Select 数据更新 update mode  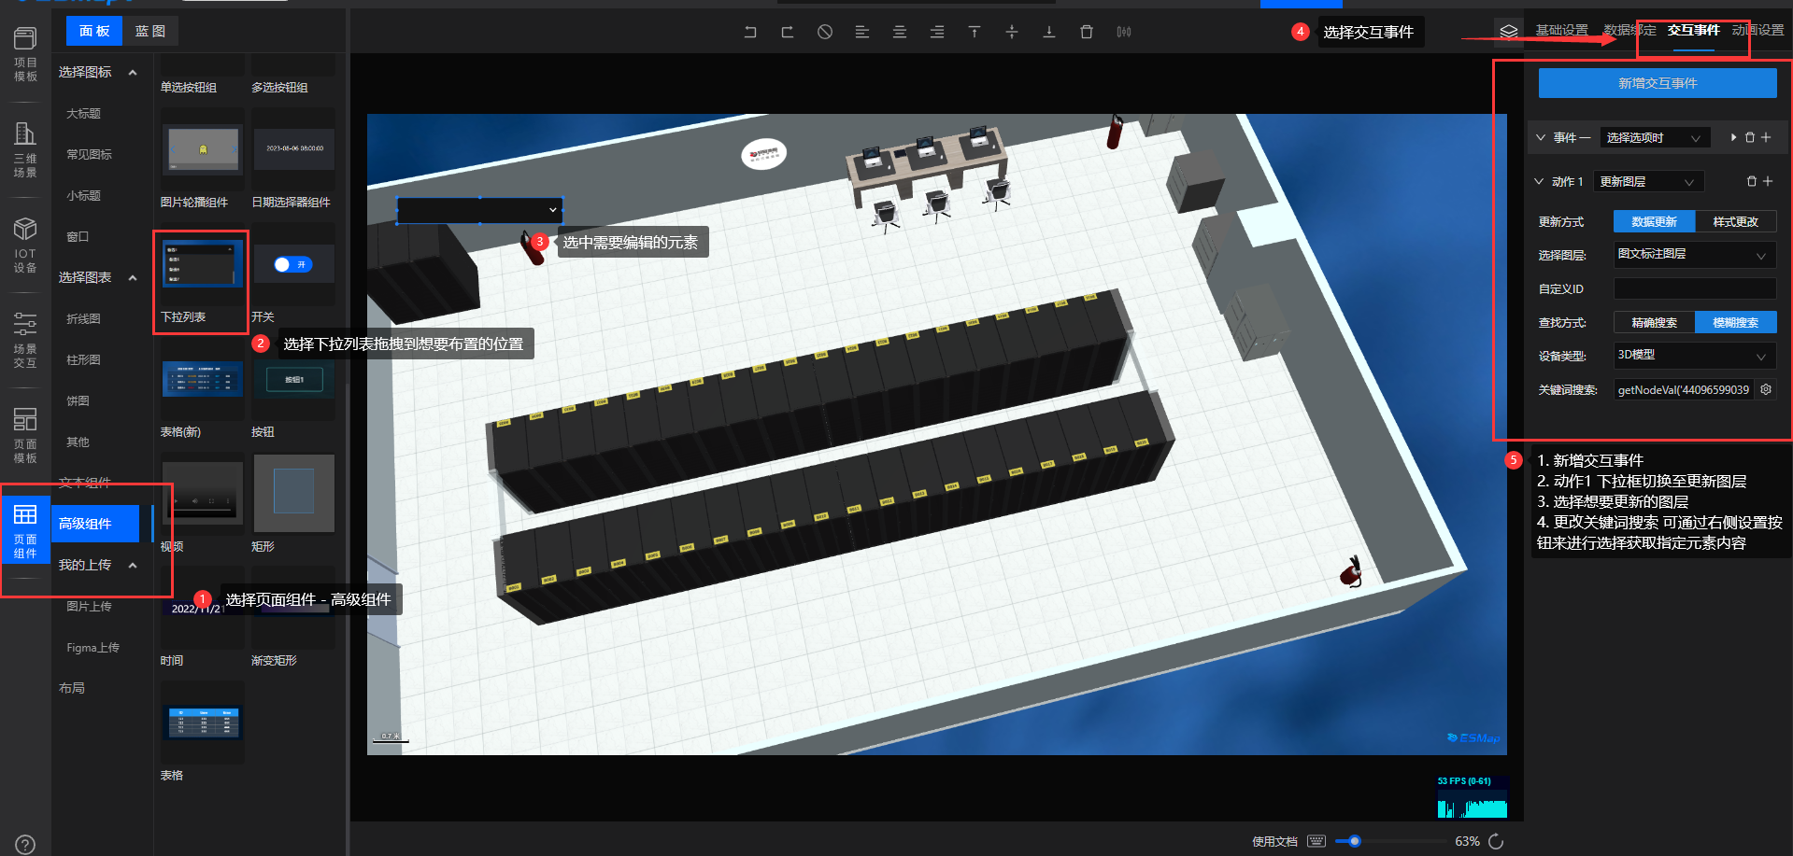pos(1654,221)
